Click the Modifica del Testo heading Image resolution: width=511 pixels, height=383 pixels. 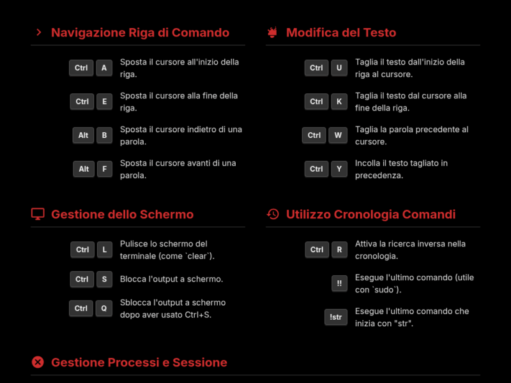tap(341, 33)
